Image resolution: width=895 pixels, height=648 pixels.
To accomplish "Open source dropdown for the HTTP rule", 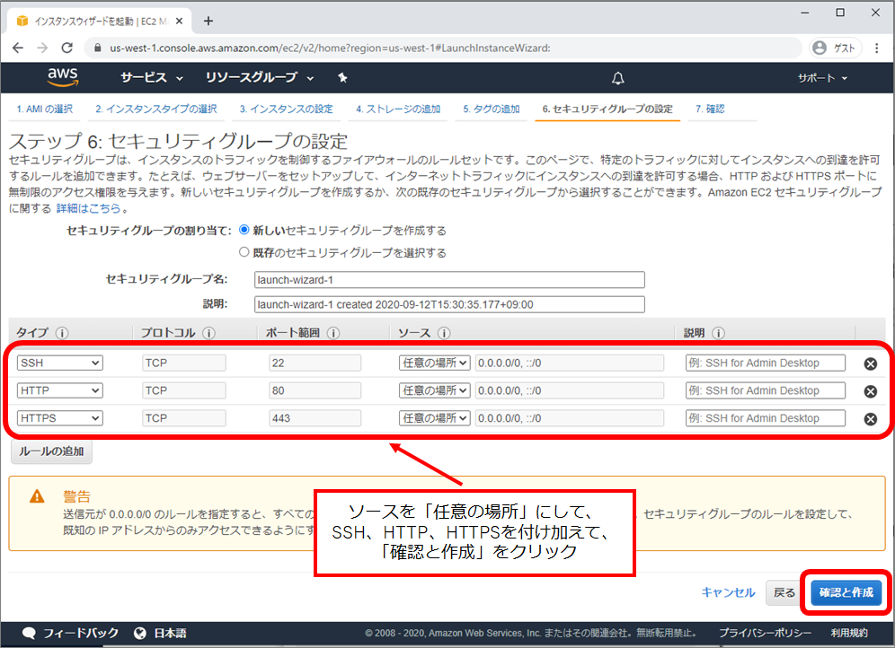I will tap(435, 390).
